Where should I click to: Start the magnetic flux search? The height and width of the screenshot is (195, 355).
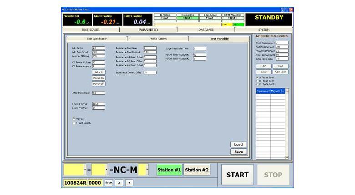coord(264,66)
